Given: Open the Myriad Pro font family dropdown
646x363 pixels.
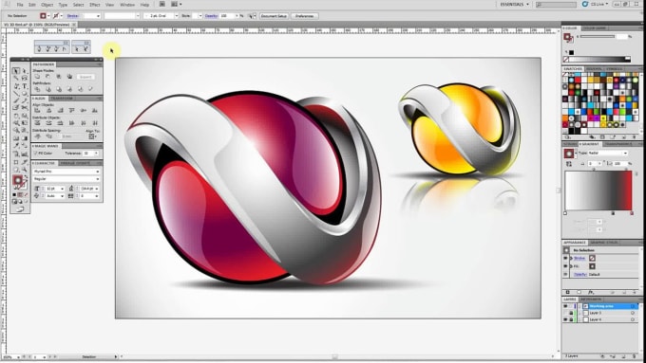Looking at the screenshot, I should point(98,172).
